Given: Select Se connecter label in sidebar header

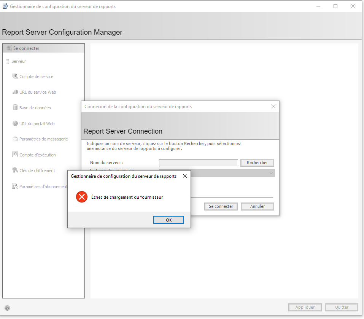Looking at the screenshot, I should pyautogui.click(x=26, y=48).
